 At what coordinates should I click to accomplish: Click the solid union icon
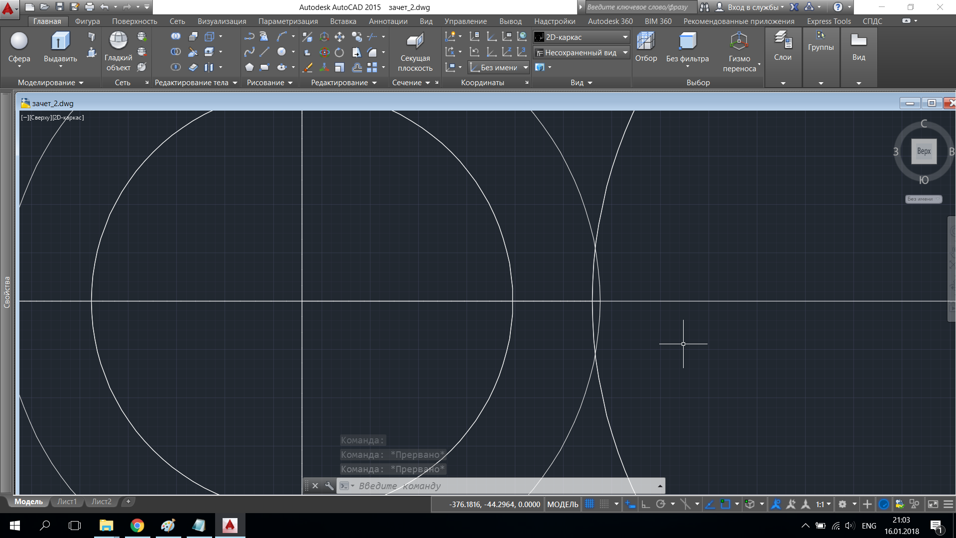point(176,36)
